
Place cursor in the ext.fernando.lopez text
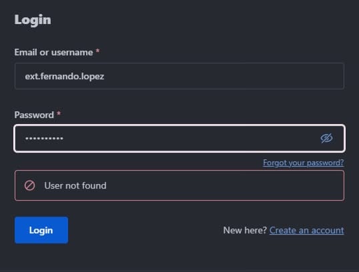[x=65, y=77]
